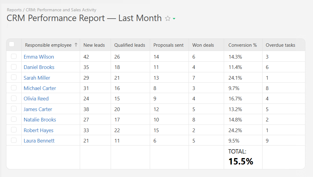
Task: Select James Carter's 38 new leads cell
Action: [x=95, y=109]
